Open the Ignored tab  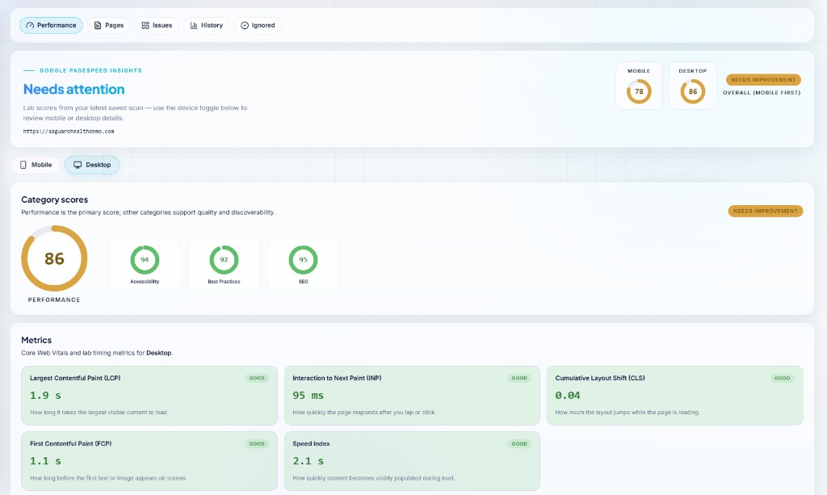pos(258,25)
